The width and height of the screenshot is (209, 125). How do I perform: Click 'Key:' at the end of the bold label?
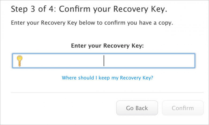click(139, 46)
